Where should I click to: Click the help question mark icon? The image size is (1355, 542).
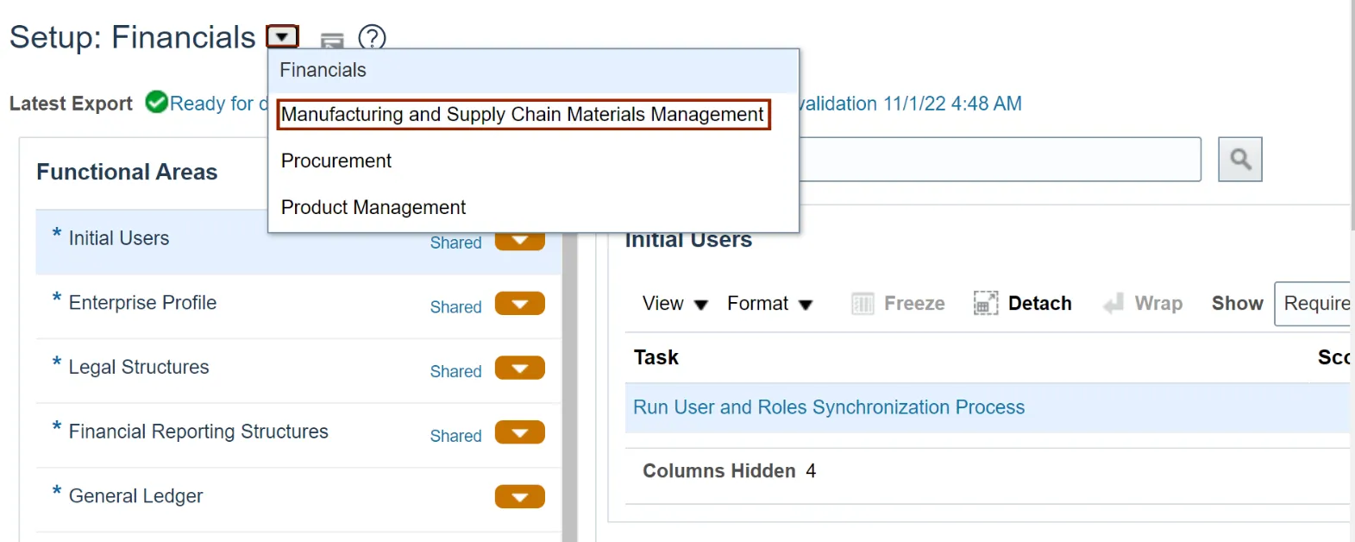tap(372, 37)
